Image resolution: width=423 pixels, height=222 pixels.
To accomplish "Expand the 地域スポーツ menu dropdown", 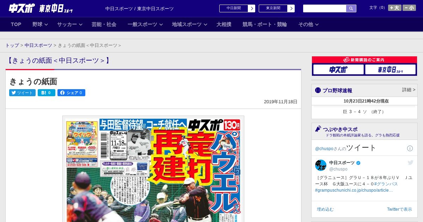I will click(190, 24).
